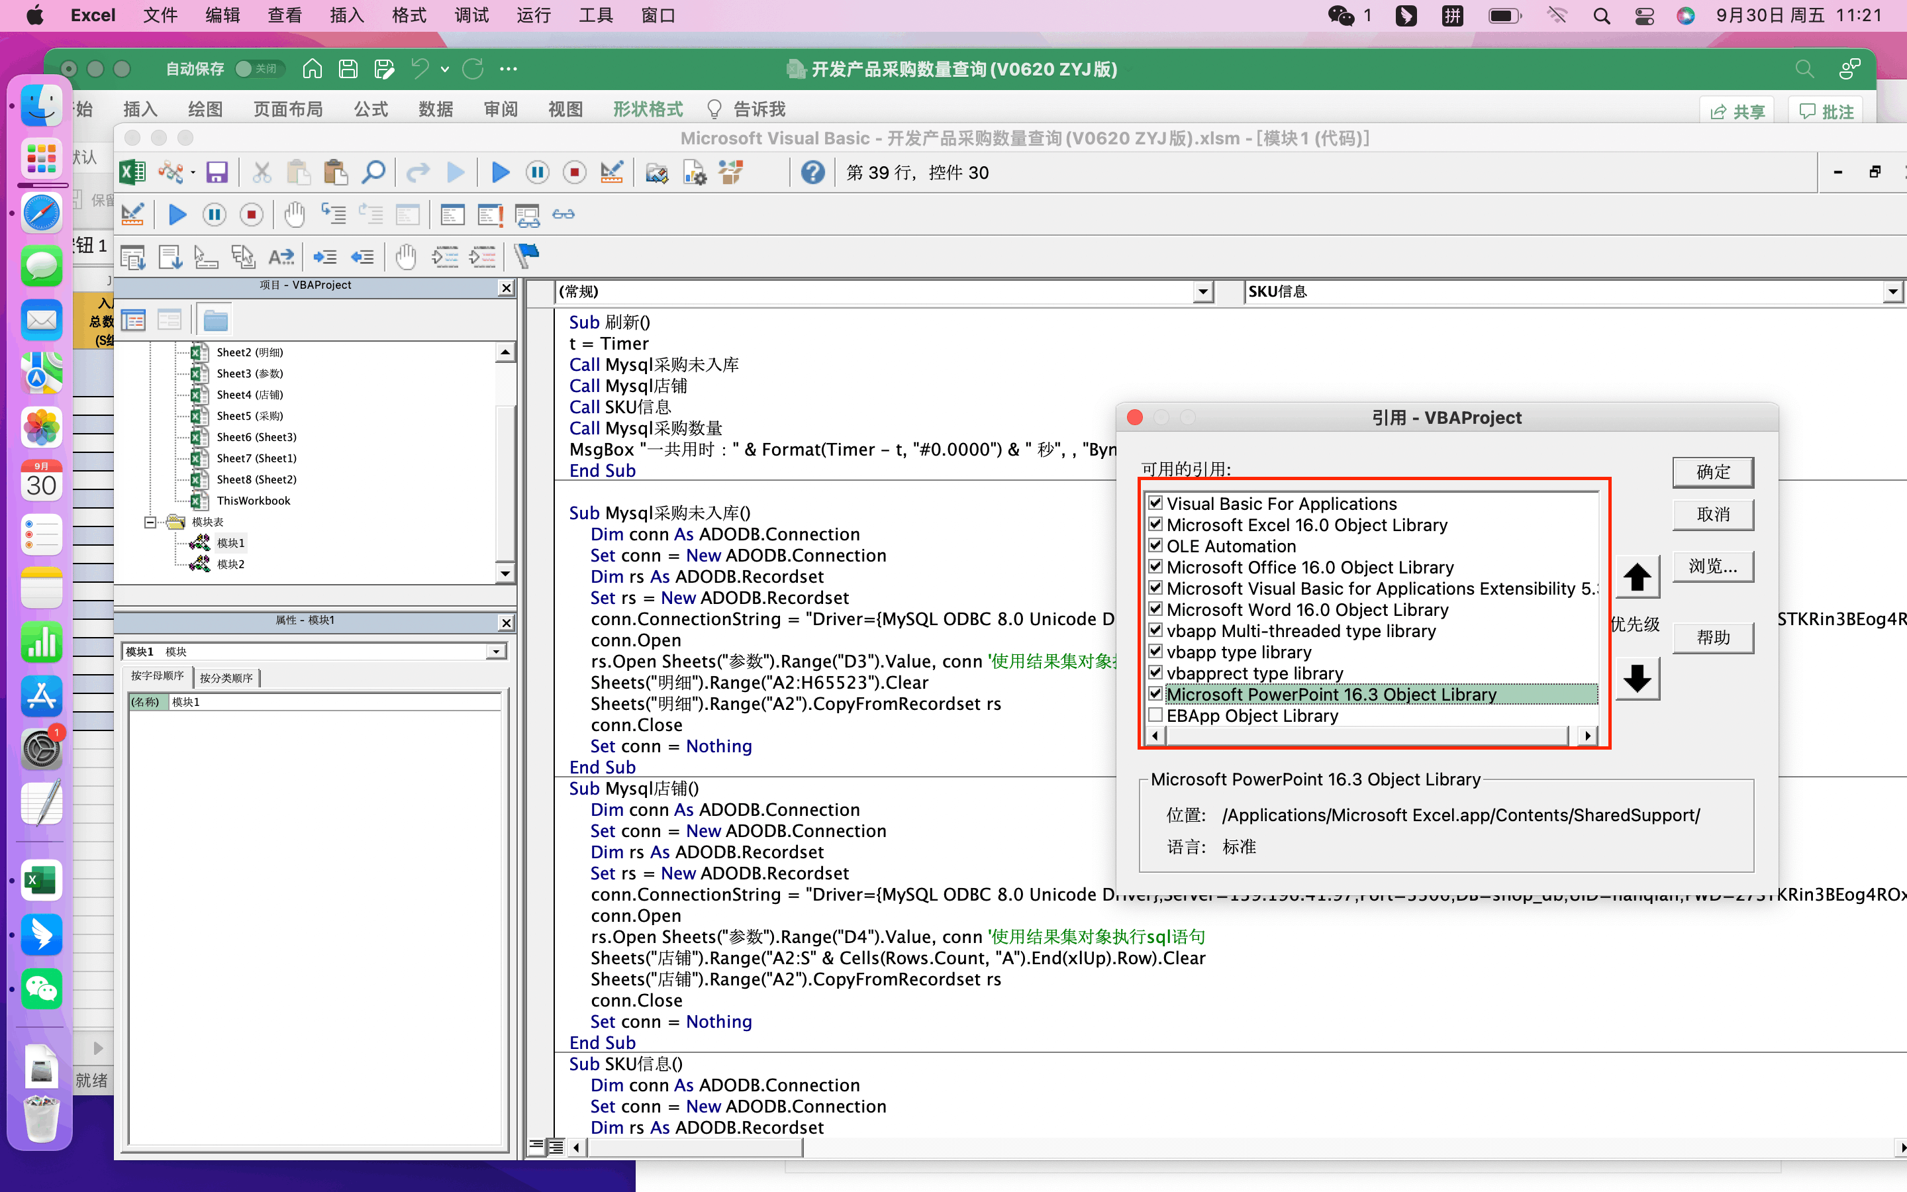Uncheck vbapprect type library reference
Image resolution: width=1907 pixels, height=1192 pixels.
point(1156,672)
